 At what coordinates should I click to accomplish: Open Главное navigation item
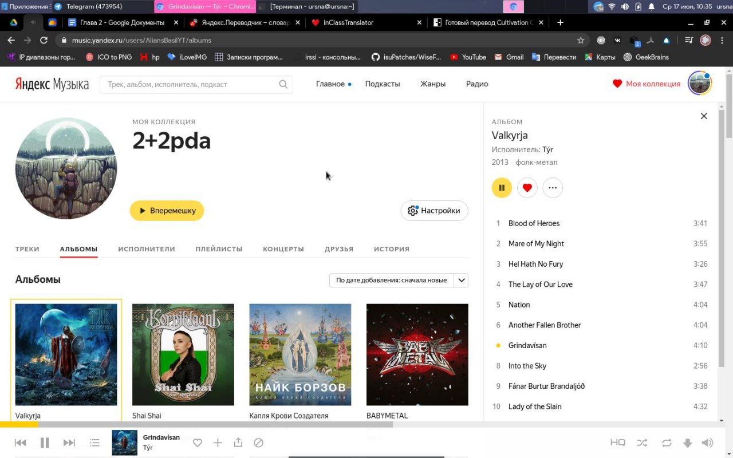(330, 84)
